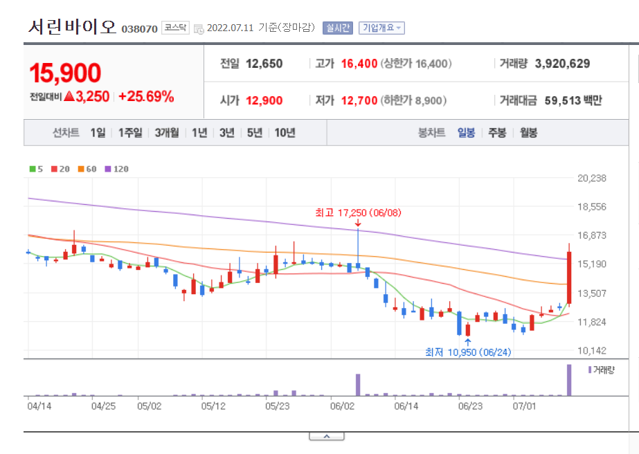
Task: Click the purple 120-day moving average swatch
Action: coord(108,169)
